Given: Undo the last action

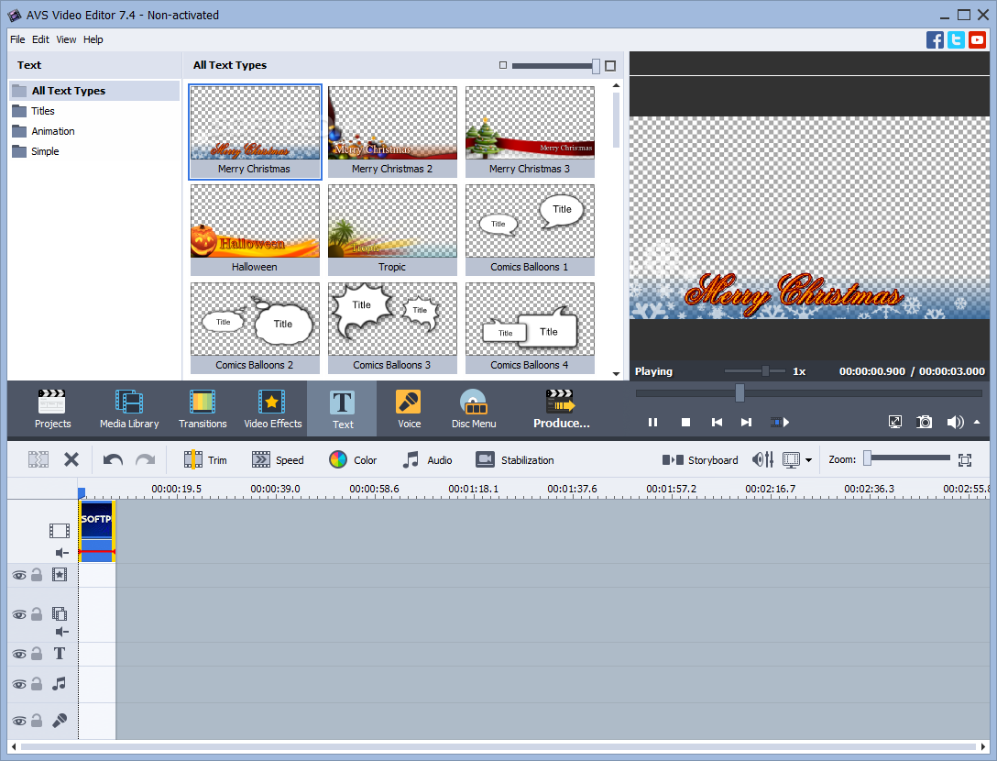Looking at the screenshot, I should point(114,459).
